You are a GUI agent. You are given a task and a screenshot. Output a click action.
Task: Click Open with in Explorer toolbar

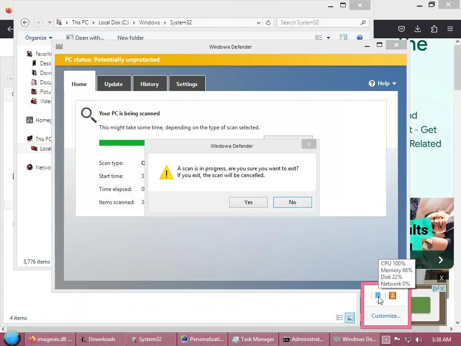click(x=85, y=38)
